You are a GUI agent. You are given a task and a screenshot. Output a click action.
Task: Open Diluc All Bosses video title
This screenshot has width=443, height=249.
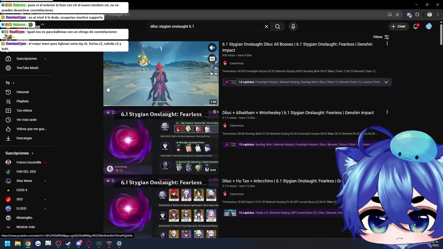(x=297, y=47)
